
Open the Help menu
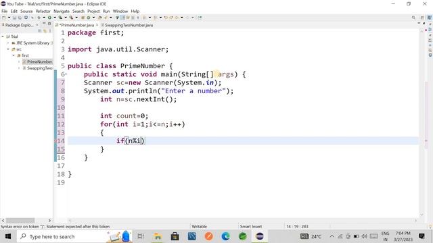pyautogui.click(x=135, y=11)
